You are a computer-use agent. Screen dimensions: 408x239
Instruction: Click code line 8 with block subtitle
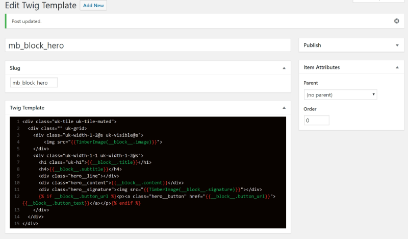pos(80,169)
